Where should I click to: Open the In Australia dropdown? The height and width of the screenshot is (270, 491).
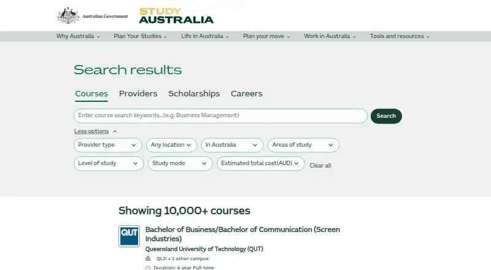tap(232, 145)
